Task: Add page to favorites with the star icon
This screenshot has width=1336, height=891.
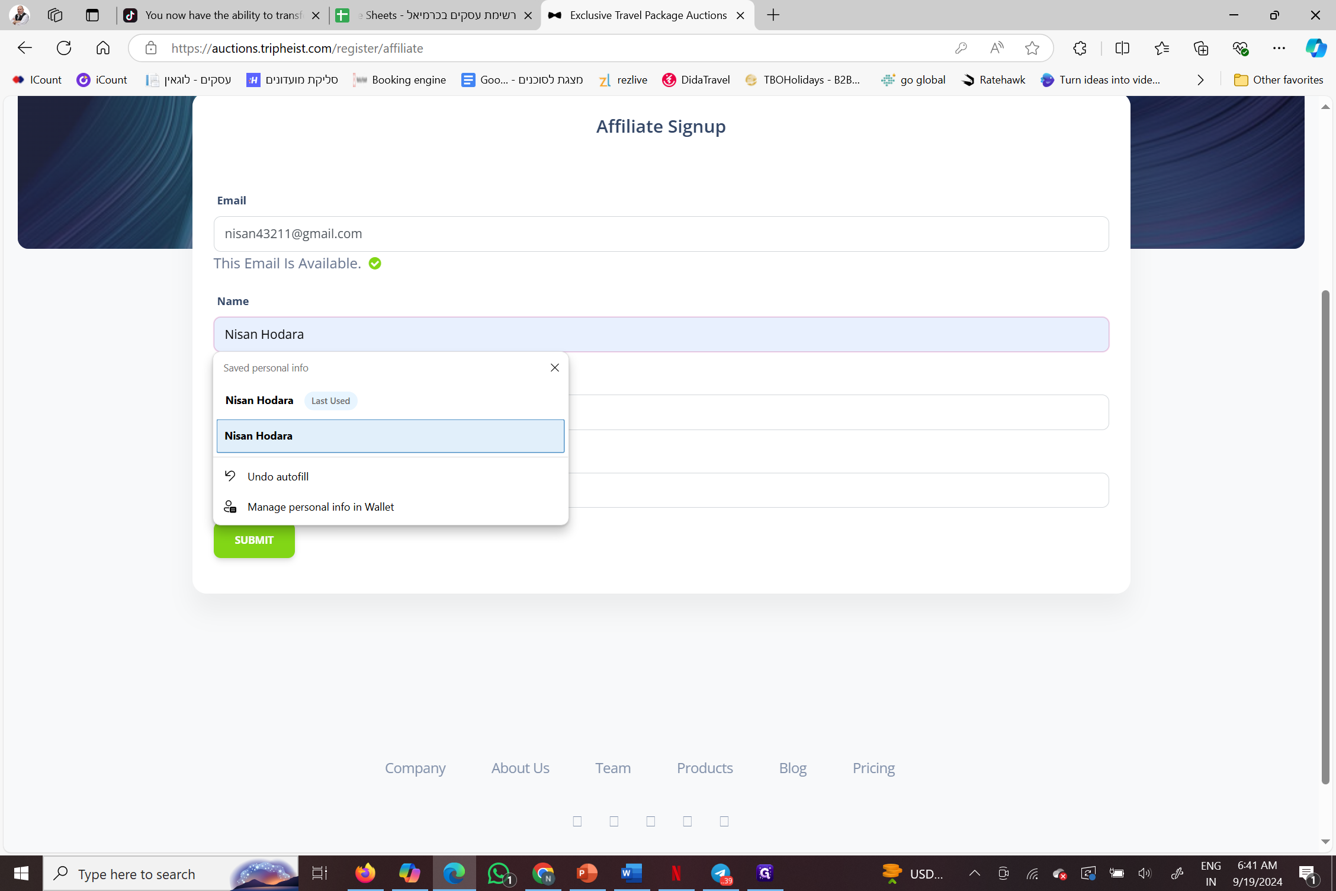Action: (x=1032, y=48)
